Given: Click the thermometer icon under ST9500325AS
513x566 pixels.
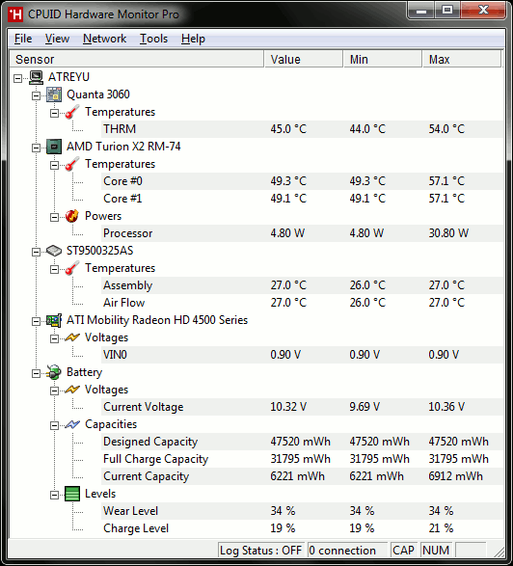Looking at the screenshot, I should (72, 268).
